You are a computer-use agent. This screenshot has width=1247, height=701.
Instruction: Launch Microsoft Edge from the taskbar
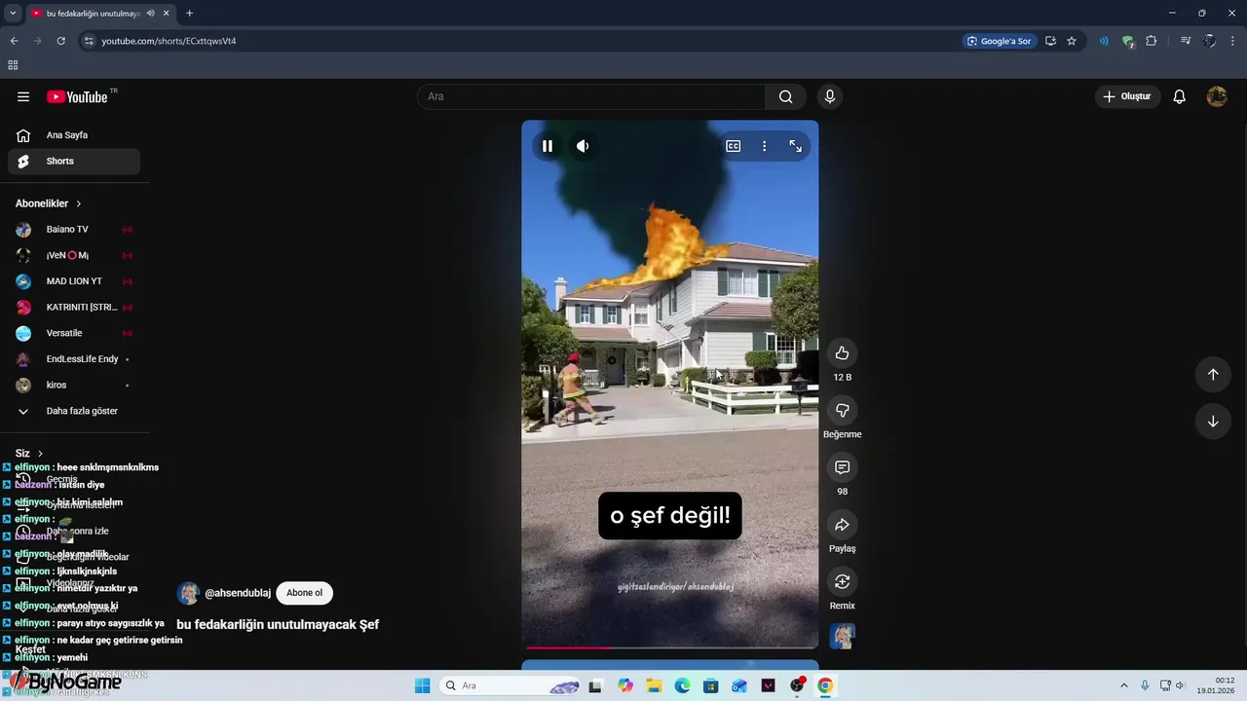[682, 685]
